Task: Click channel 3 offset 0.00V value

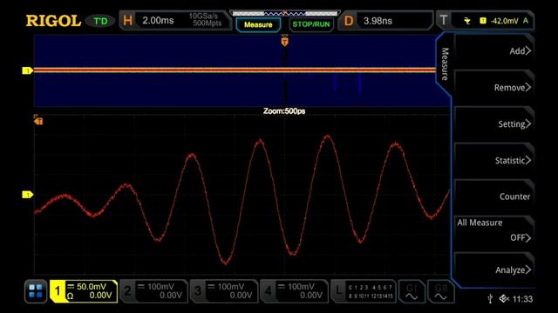Action: point(241,296)
